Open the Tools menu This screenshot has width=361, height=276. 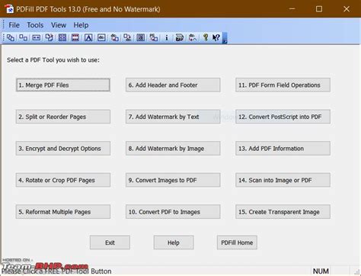click(x=35, y=25)
